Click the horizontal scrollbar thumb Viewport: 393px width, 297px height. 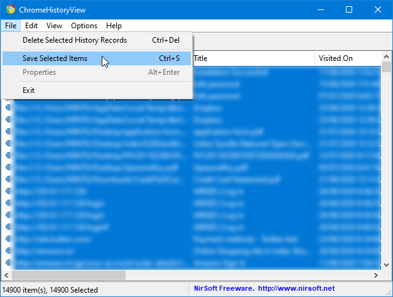click(68, 275)
